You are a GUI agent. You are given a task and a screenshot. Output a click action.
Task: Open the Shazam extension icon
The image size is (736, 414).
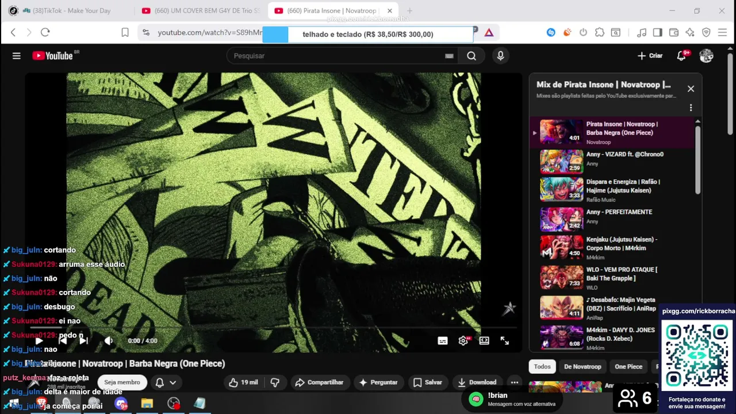tap(551, 33)
